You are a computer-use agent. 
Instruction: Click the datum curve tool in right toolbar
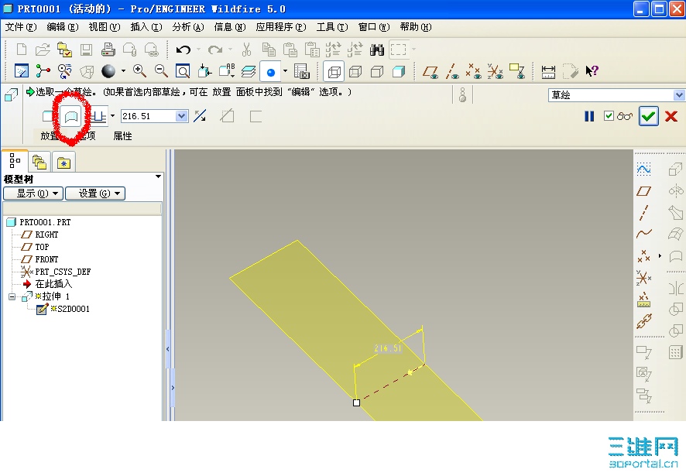pyautogui.click(x=643, y=234)
